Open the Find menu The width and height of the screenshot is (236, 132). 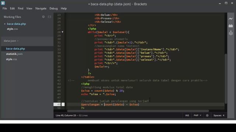tap(21, 8)
